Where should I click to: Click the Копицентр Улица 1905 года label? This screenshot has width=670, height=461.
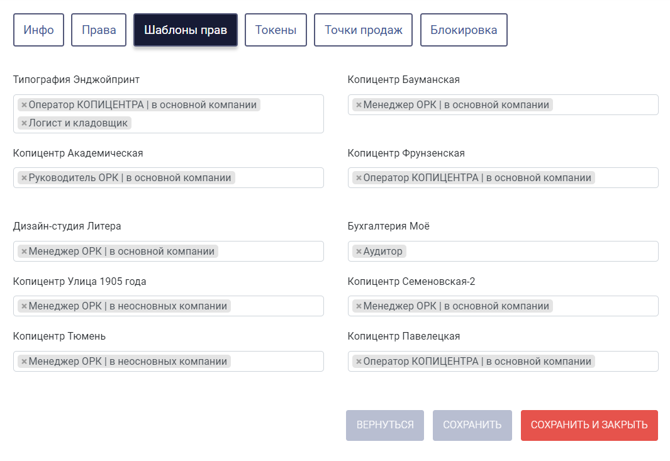tap(79, 282)
